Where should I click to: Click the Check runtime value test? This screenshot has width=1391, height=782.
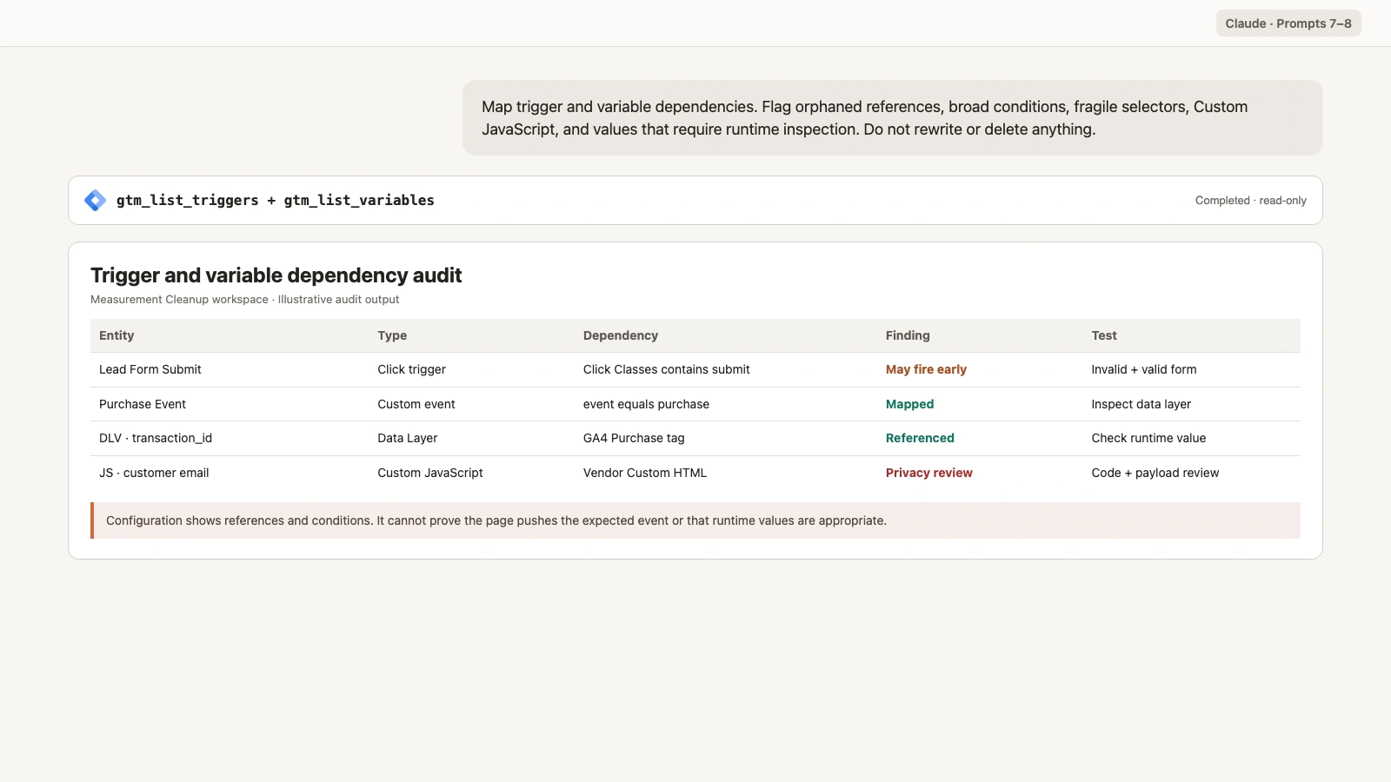(1148, 438)
